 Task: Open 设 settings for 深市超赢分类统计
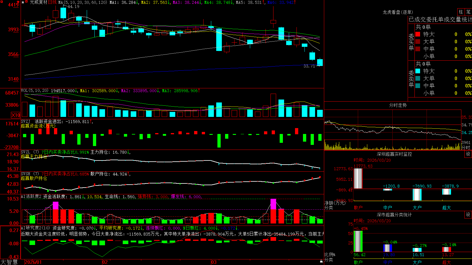468,215
